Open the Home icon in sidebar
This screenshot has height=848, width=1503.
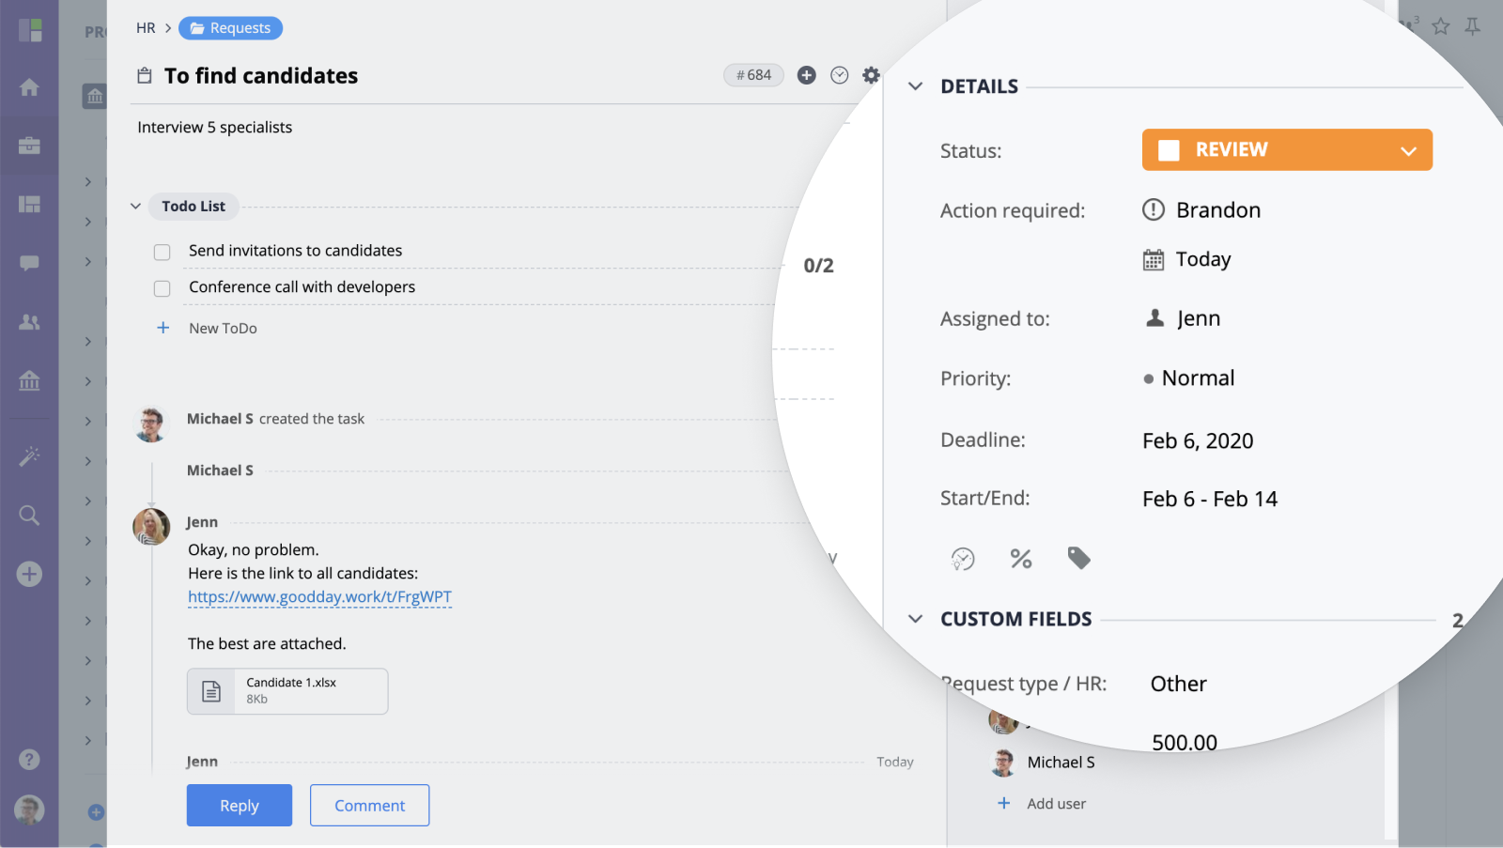(29, 87)
